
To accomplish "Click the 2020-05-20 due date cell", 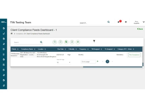I will pos(60,55).
